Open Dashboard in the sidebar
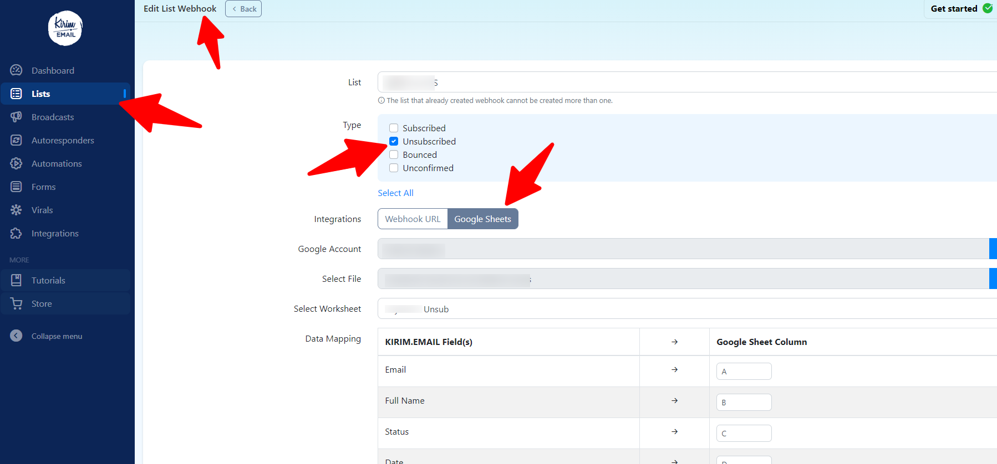This screenshot has width=997, height=464. tap(53, 70)
